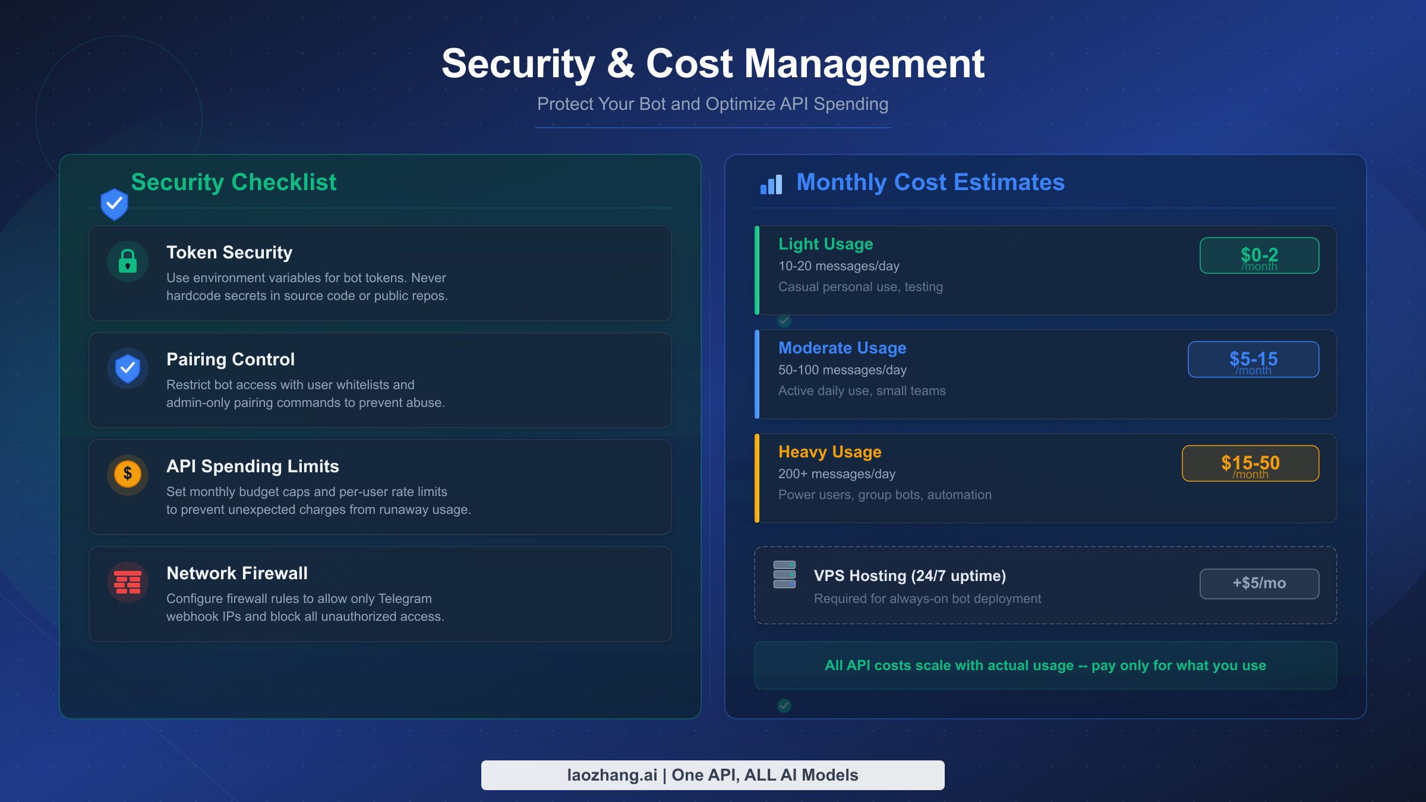Select the blue shield Pairing Control icon
The height and width of the screenshot is (802, 1426).
pos(127,368)
